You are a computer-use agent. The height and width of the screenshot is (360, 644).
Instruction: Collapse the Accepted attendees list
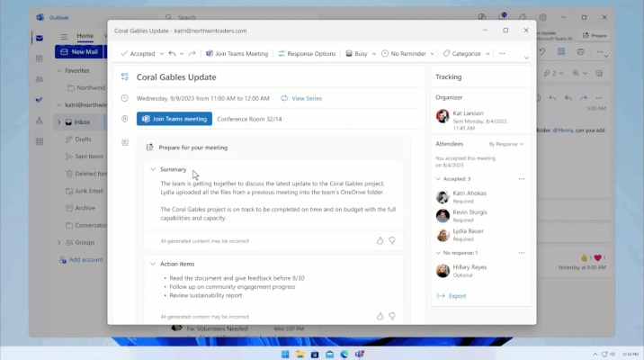click(438, 179)
